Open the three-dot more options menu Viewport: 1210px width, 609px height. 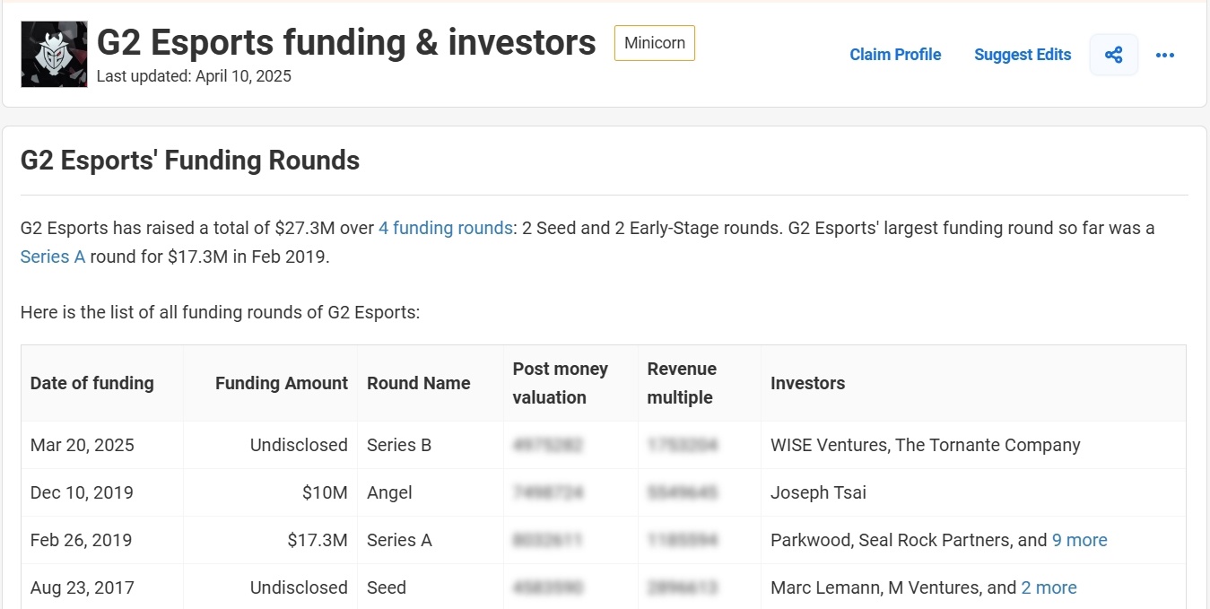[1165, 55]
